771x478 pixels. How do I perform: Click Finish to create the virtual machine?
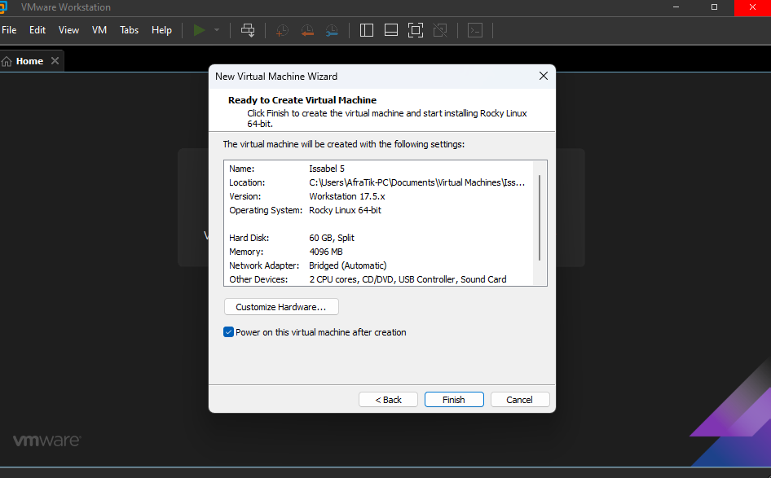(x=454, y=400)
